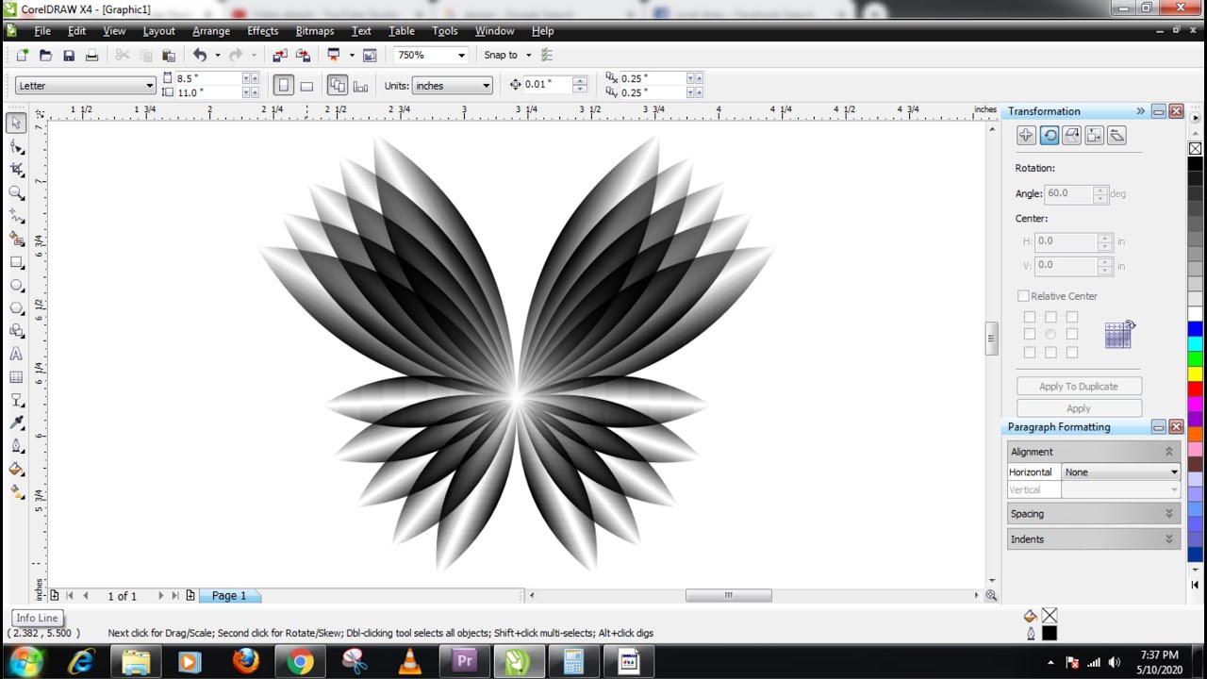The image size is (1207, 679).
Task: Select the Outline pen tool
Action: pos(16,446)
